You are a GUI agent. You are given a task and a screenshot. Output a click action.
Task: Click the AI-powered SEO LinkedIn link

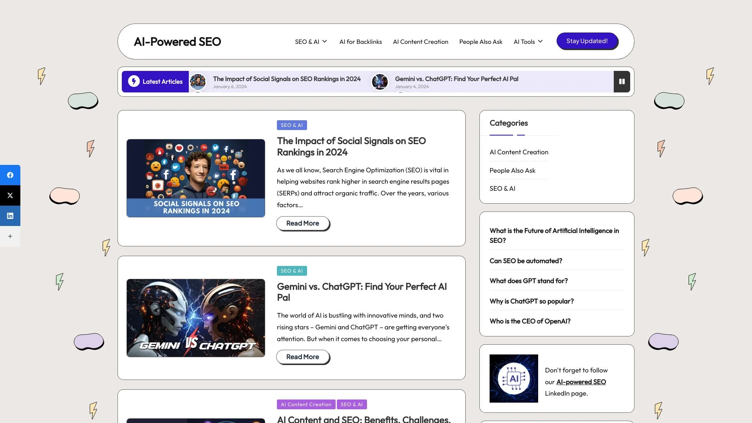click(581, 382)
